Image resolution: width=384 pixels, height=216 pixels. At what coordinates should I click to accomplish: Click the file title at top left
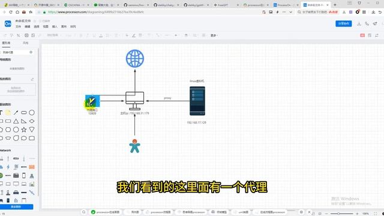point(23,21)
